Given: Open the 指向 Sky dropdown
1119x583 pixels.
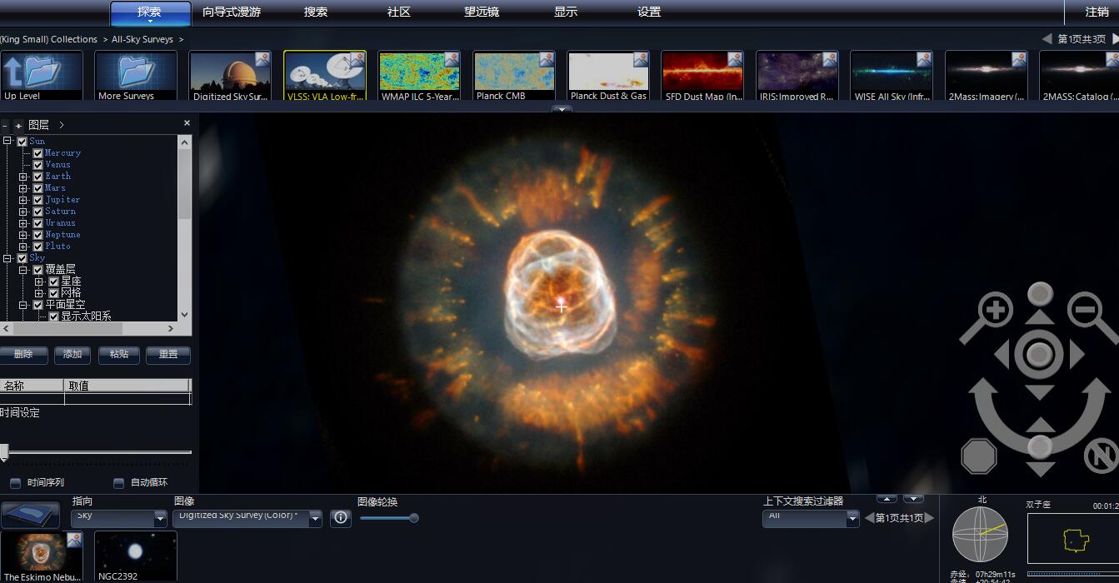Looking at the screenshot, I should coord(160,519).
